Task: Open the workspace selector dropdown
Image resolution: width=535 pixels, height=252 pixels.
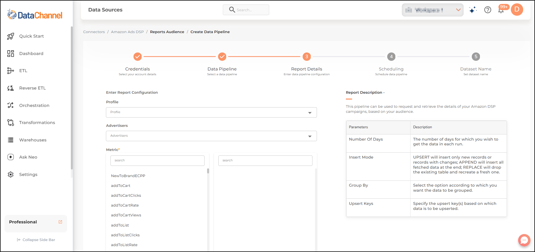Action: pyautogui.click(x=432, y=10)
